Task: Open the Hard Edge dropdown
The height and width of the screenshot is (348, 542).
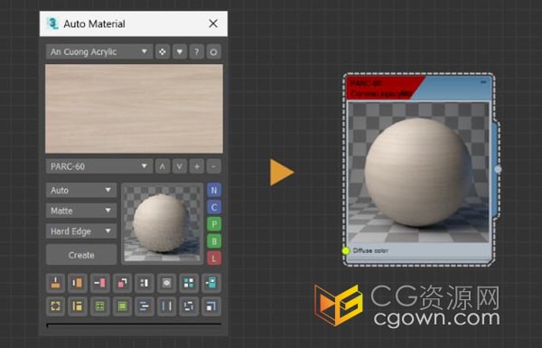Action: point(81,231)
